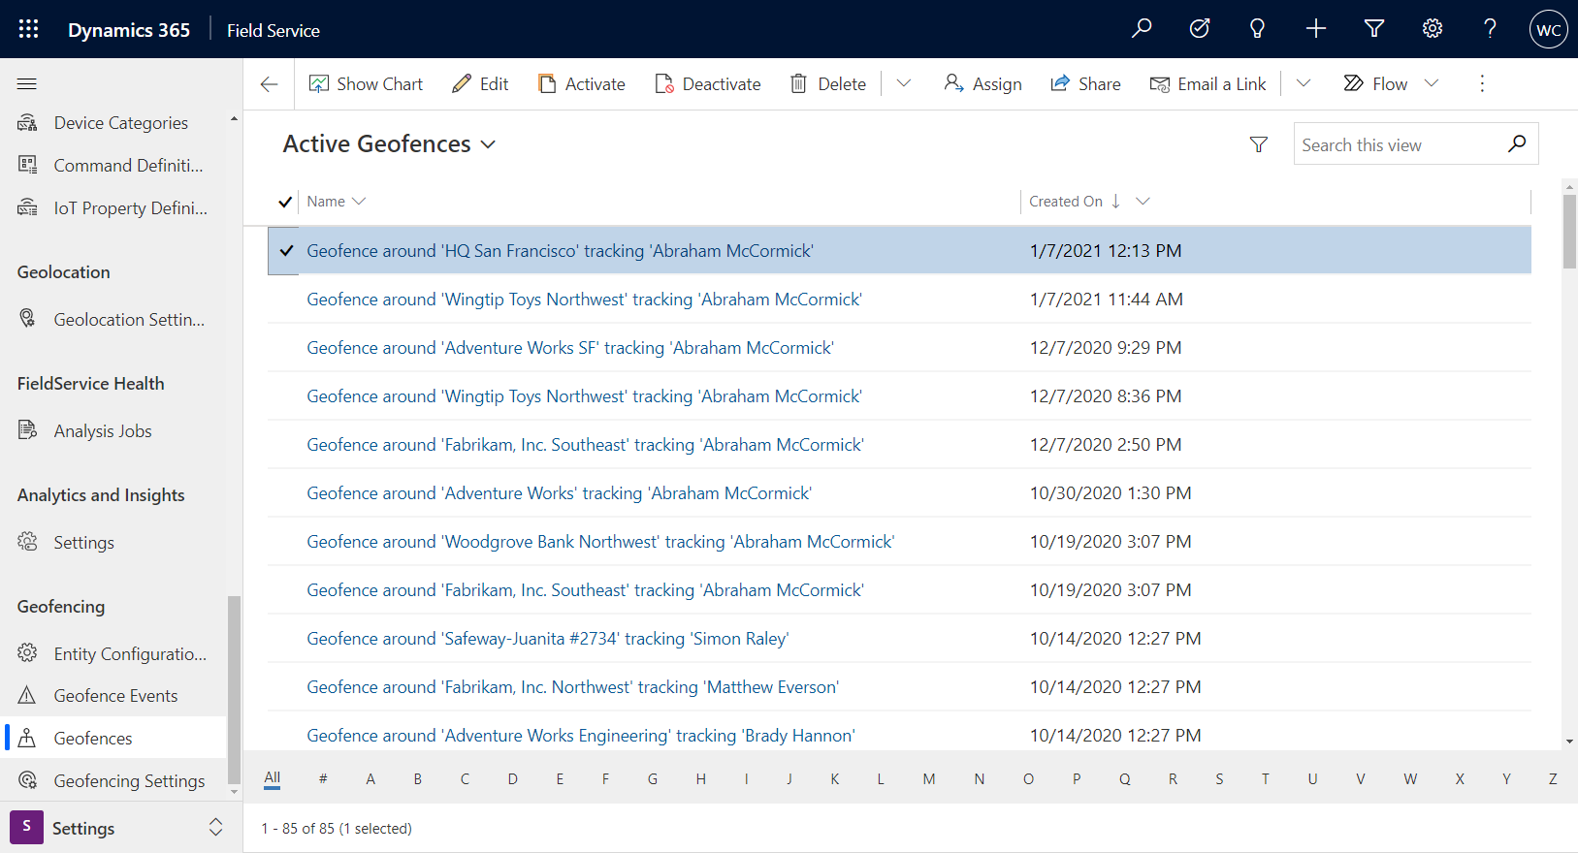This screenshot has width=1578, height=853.
Task: Click Deactivate in command bar
Action: [708, 84]
